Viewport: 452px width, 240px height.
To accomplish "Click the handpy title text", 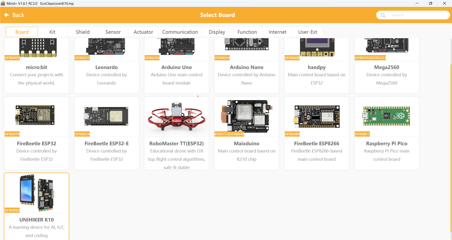I will [317, 67].
